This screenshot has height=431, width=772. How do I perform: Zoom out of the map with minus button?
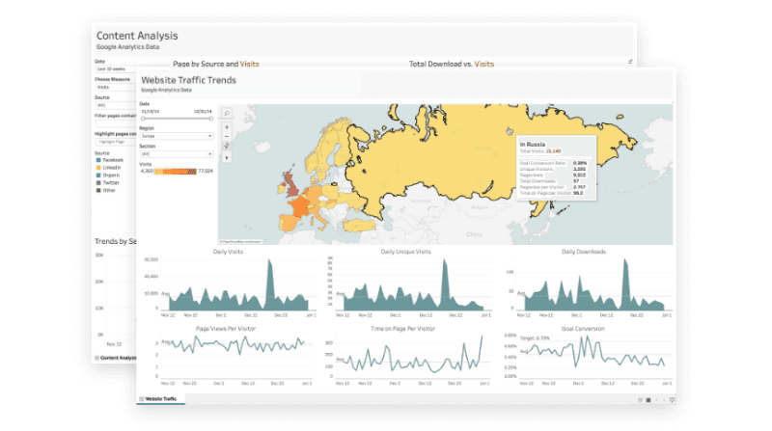click(227, 136)
